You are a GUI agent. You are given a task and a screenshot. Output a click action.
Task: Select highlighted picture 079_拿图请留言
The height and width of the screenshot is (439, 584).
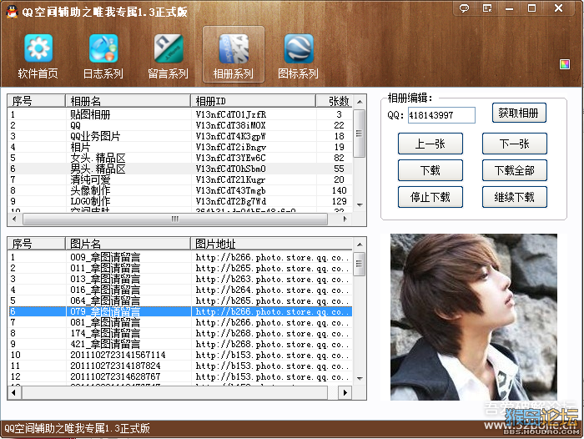coord(180,311)
